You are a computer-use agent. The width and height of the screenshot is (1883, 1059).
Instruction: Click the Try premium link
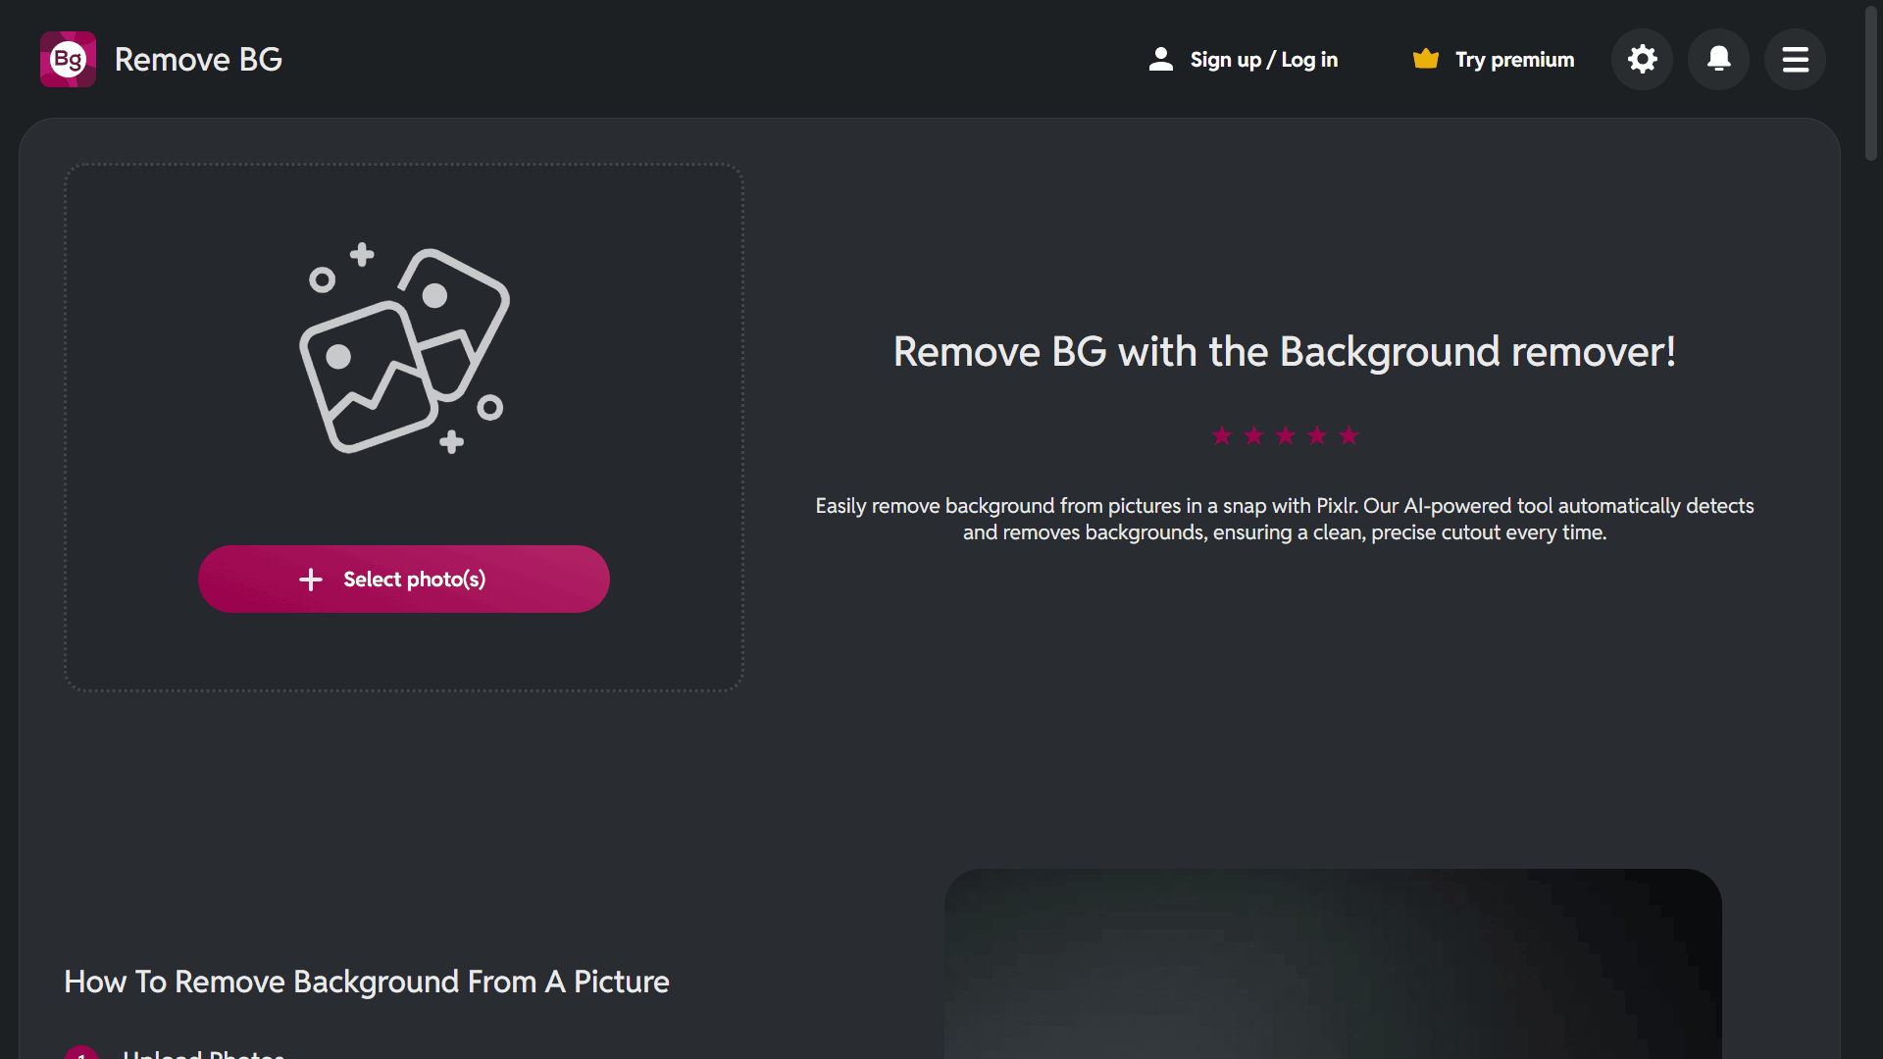[x=1514, y=60]
